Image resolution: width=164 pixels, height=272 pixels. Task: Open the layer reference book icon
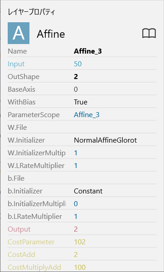coord(149,33)
